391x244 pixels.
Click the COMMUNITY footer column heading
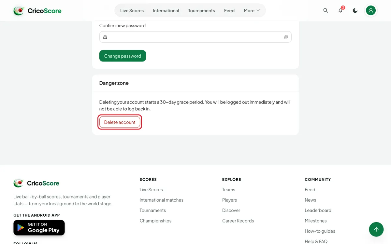pos(318,180)
